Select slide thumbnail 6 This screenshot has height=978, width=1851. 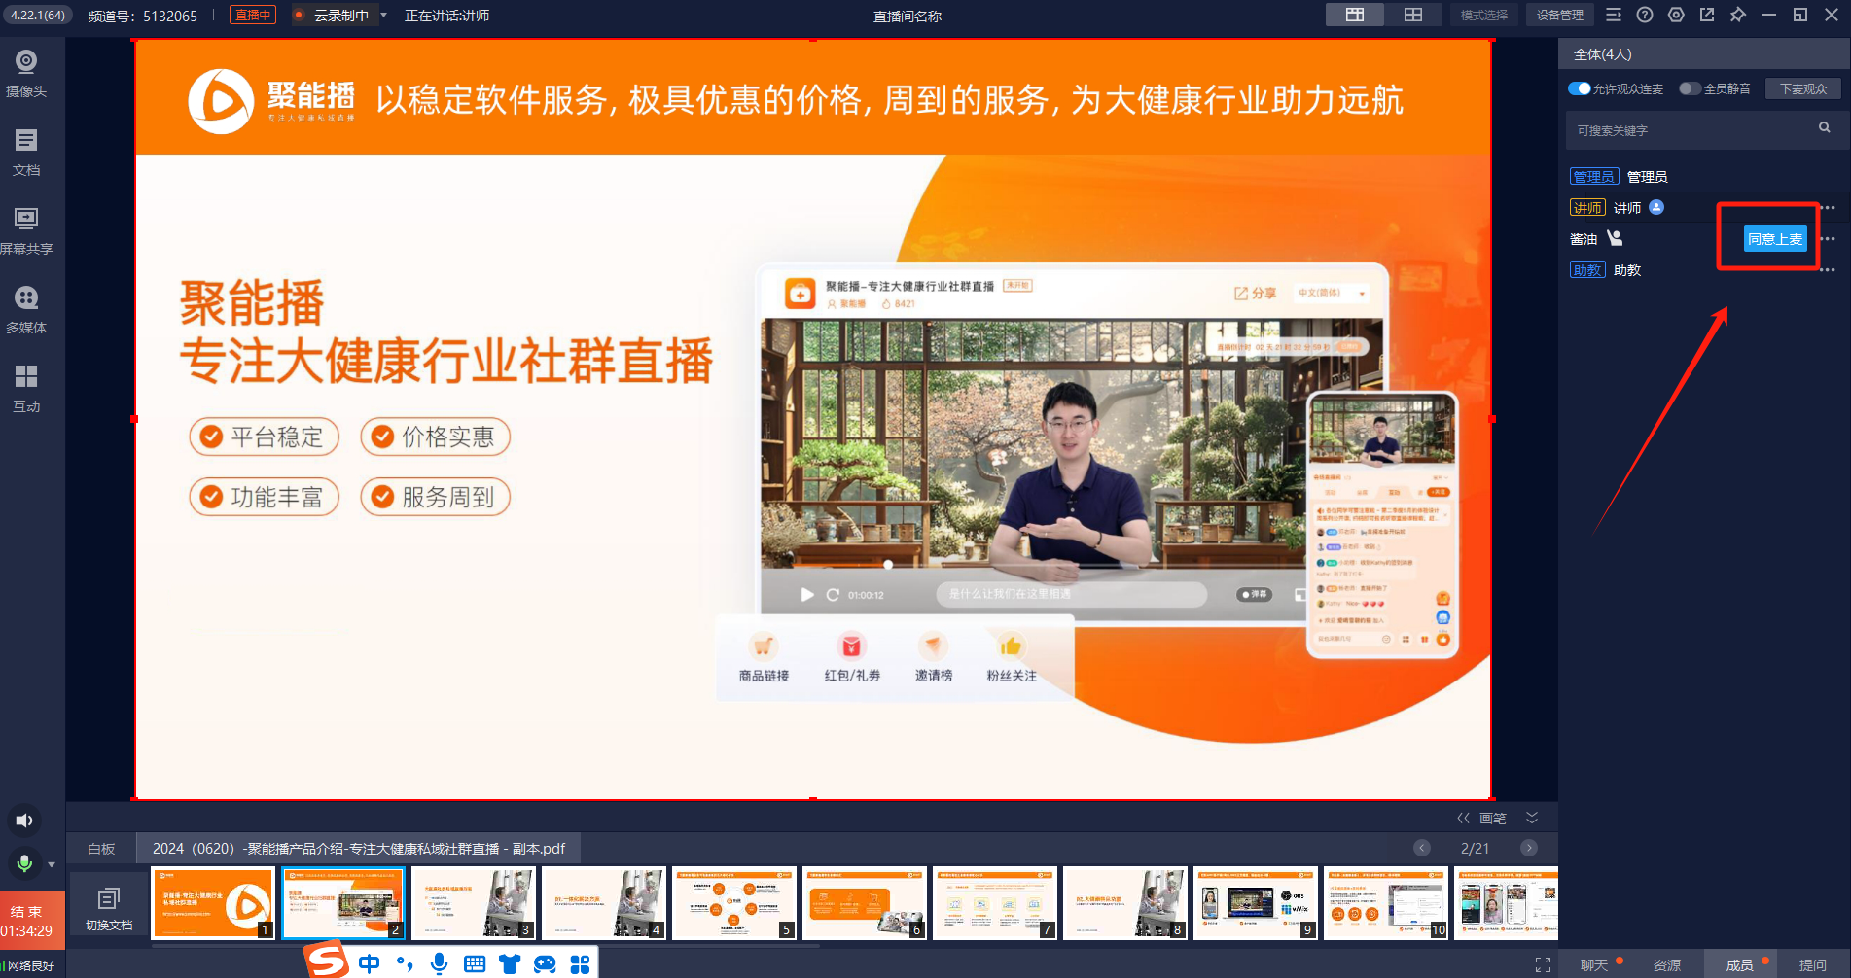[x=865, y=903]
